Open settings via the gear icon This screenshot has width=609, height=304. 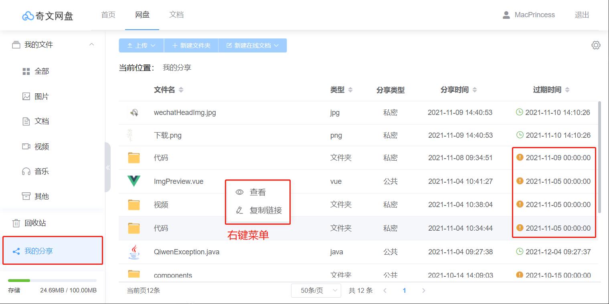[x=596, y=45]
